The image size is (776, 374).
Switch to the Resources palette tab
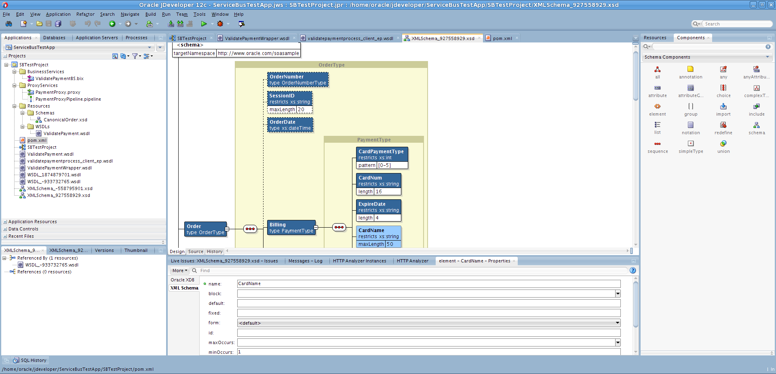(x=655, y=38)
